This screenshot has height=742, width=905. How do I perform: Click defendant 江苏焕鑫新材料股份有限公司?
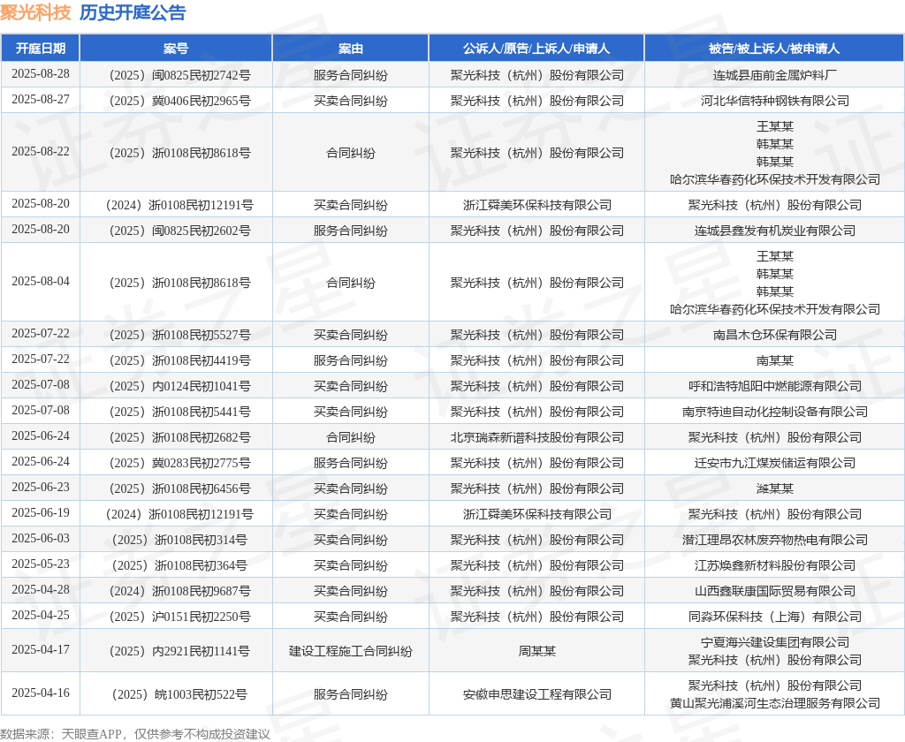[x=774, y=565]
